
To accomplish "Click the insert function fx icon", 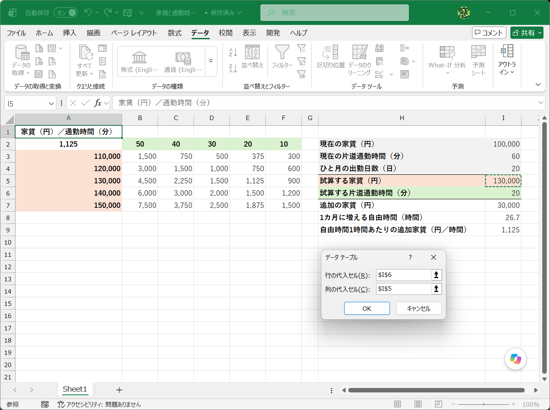I will (x=98, y=103).
